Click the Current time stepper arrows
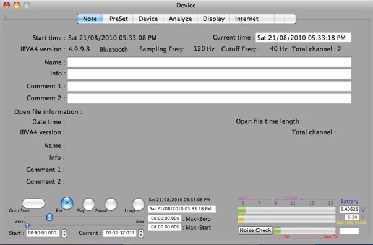 point(141,233)
